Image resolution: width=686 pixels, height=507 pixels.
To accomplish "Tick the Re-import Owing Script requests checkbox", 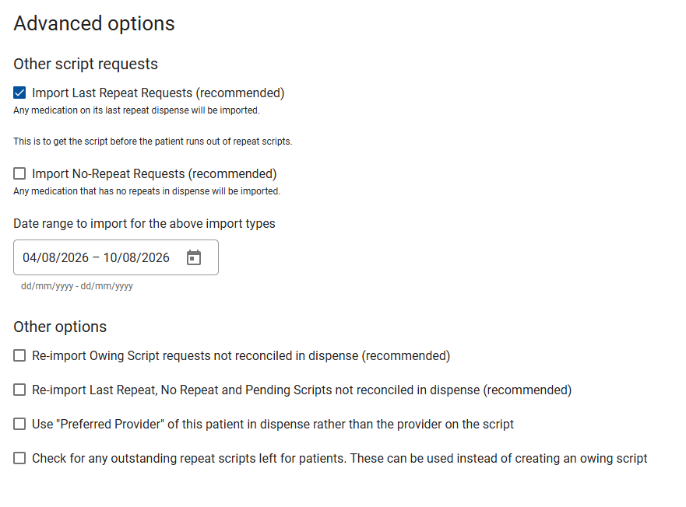I will (x=19, y=355).
